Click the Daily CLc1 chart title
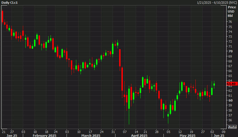This screenshot has width=238, height=137. (9, 3)
